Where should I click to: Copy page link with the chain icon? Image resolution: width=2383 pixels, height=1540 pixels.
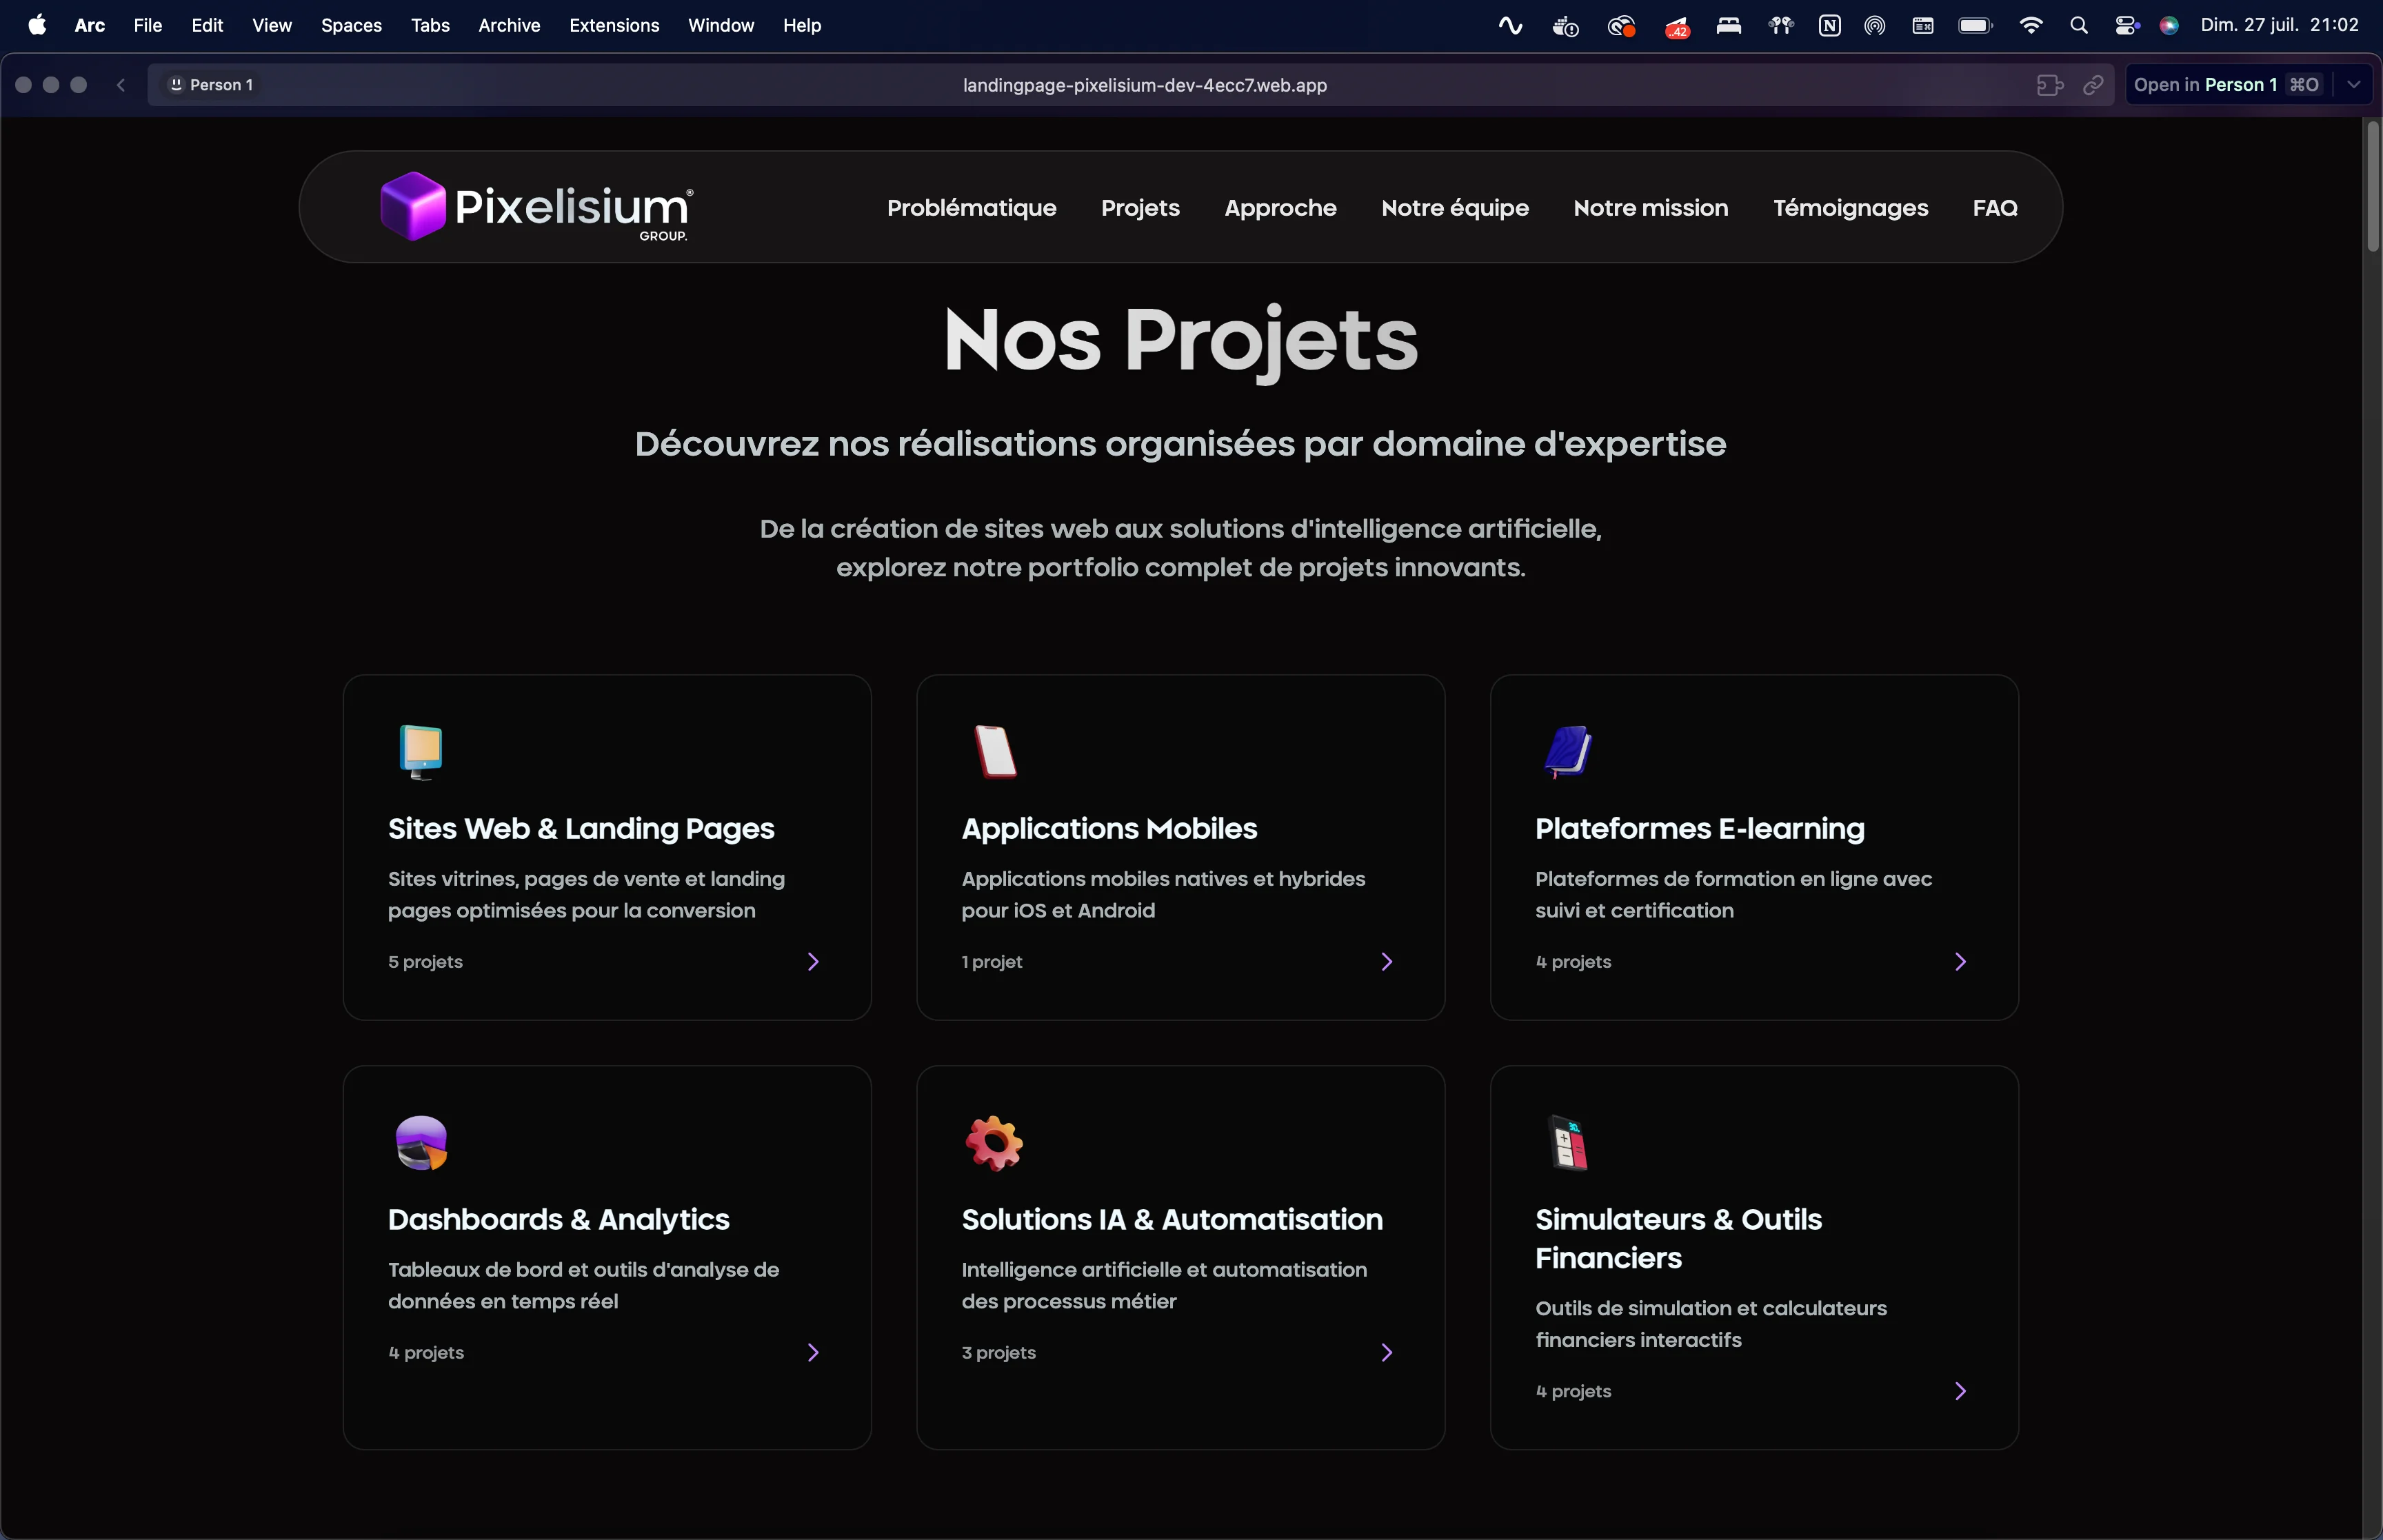pyautogui.click(x=2093, y=85)
